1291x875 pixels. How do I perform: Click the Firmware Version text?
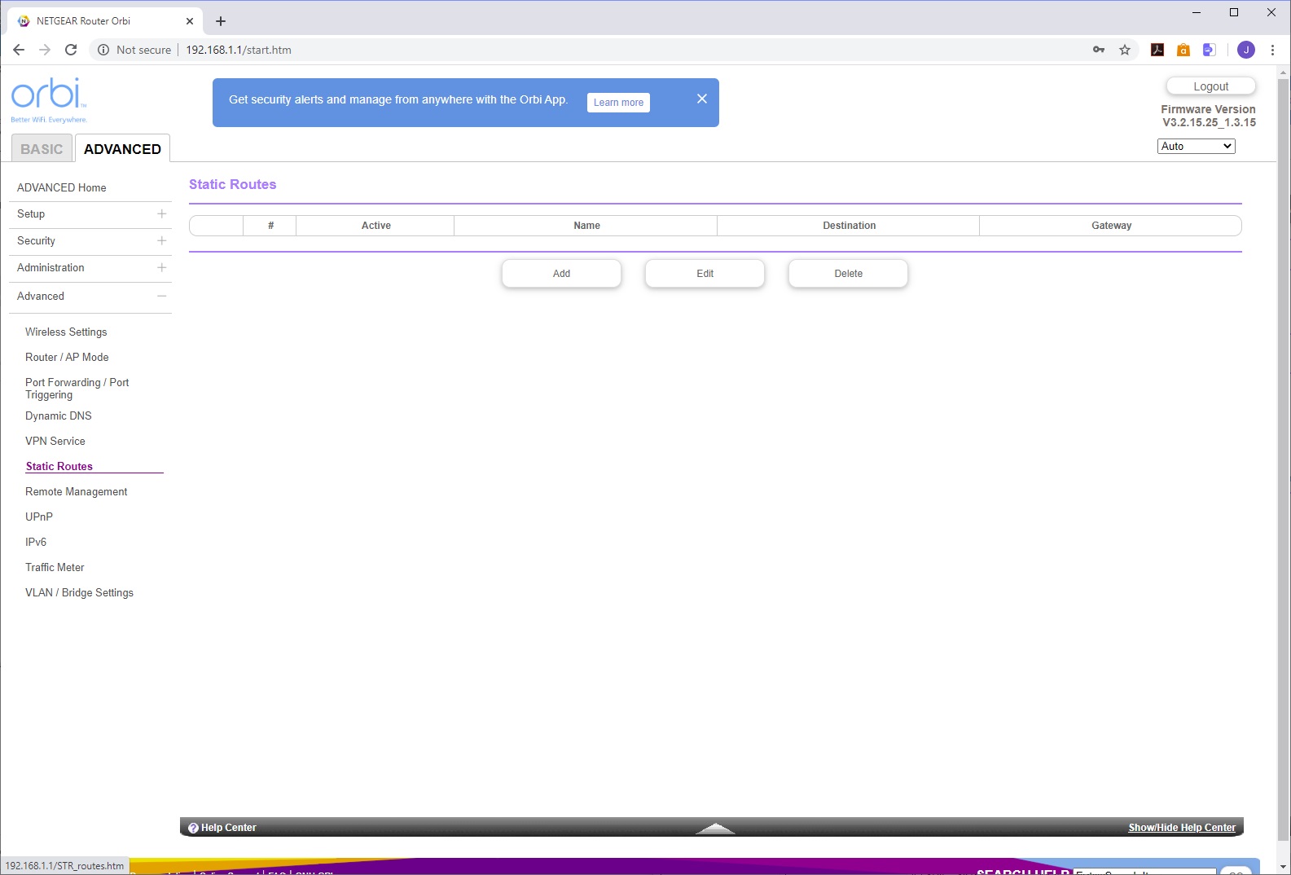tap(1209, 116)
